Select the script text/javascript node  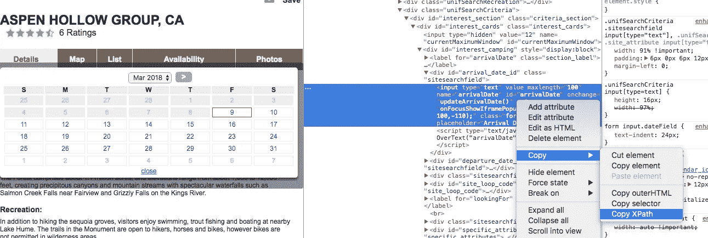point(475,138)
